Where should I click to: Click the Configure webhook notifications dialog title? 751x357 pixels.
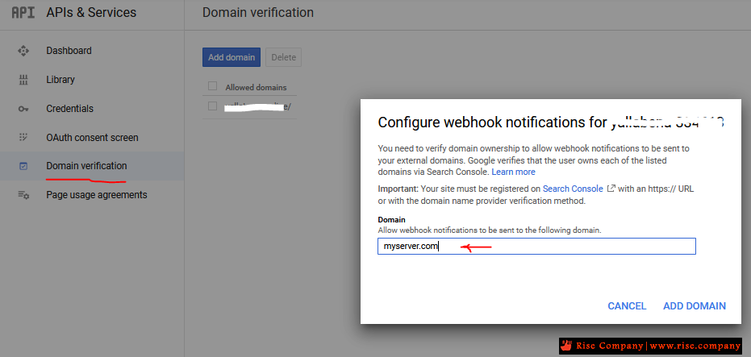point(550,122)
